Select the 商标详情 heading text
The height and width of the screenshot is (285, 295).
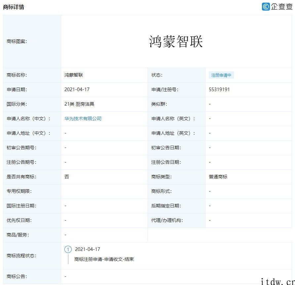14,7
